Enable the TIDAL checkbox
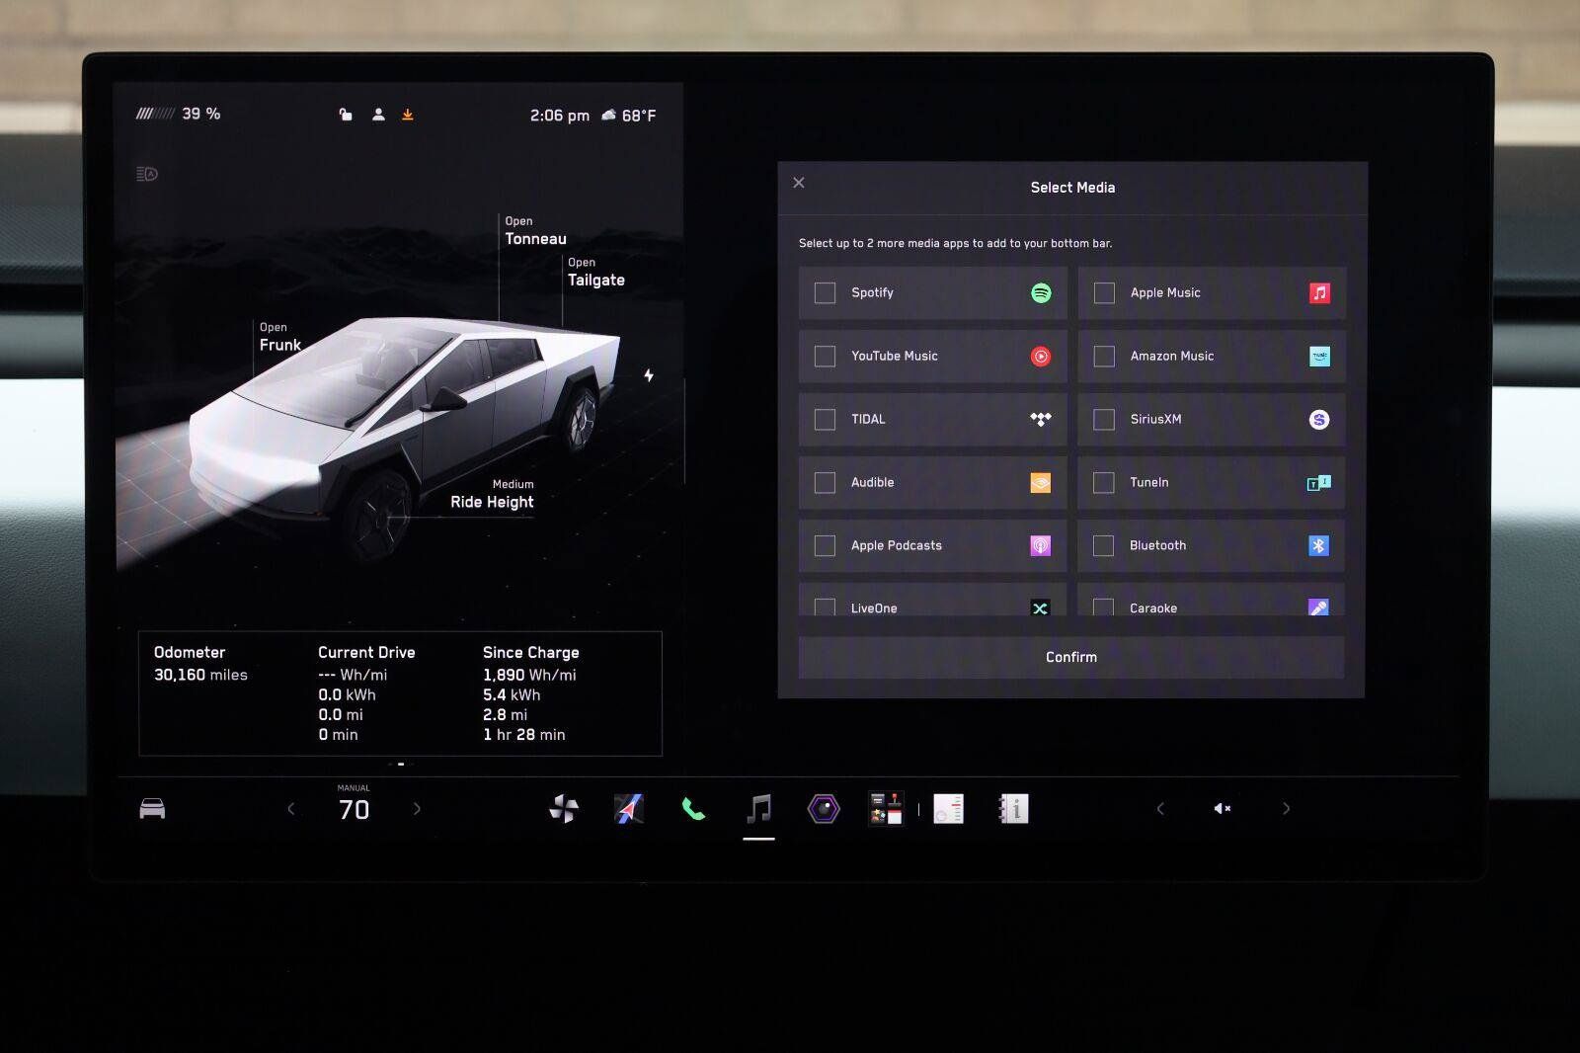Viewport: 1580px width, 1053px height. click(x=825, y=420)
